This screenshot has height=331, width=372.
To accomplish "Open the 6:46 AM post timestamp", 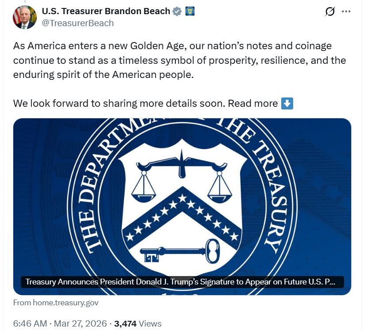I will [x=29, y=324].
